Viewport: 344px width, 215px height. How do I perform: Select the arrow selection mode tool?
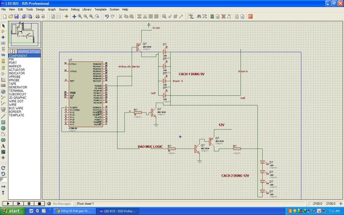3,26
